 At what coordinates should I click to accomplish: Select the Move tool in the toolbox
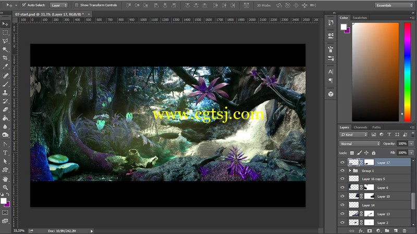[x=5, y=24]
